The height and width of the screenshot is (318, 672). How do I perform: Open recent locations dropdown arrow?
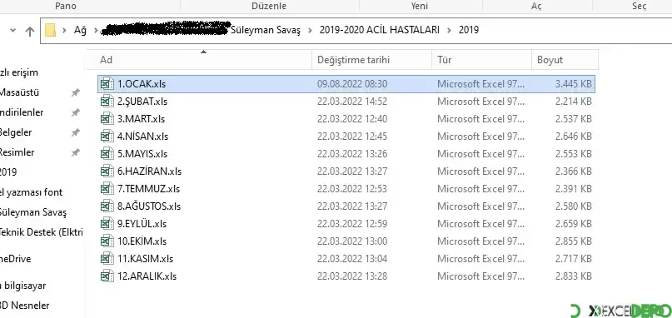click(x=12, y=31)
